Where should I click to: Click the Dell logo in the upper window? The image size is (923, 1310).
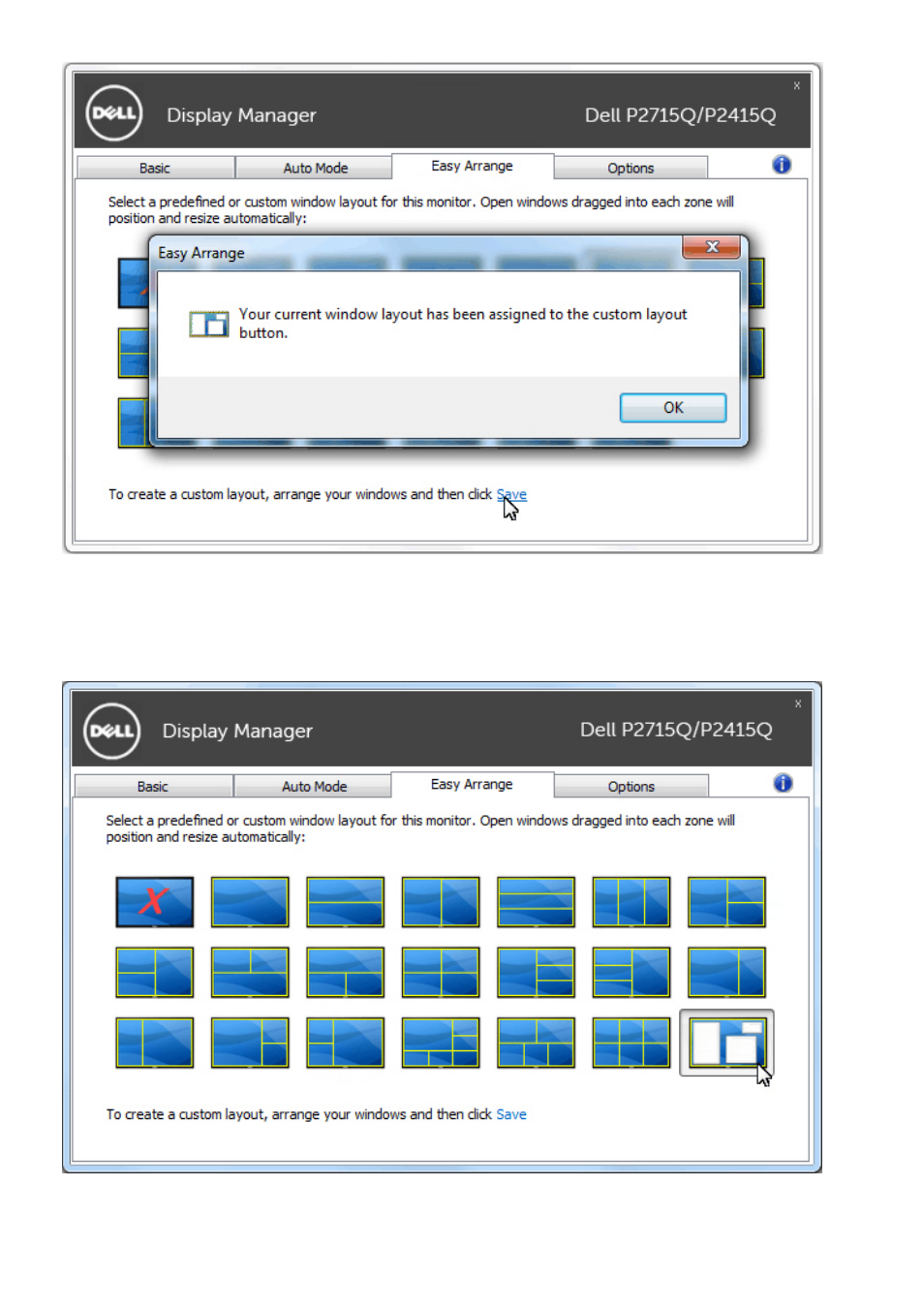click(x=114, y=113)
